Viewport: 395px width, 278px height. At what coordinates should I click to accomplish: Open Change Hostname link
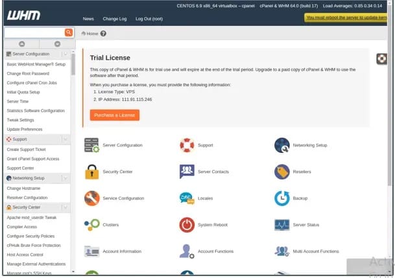click(x=23, y=188)
